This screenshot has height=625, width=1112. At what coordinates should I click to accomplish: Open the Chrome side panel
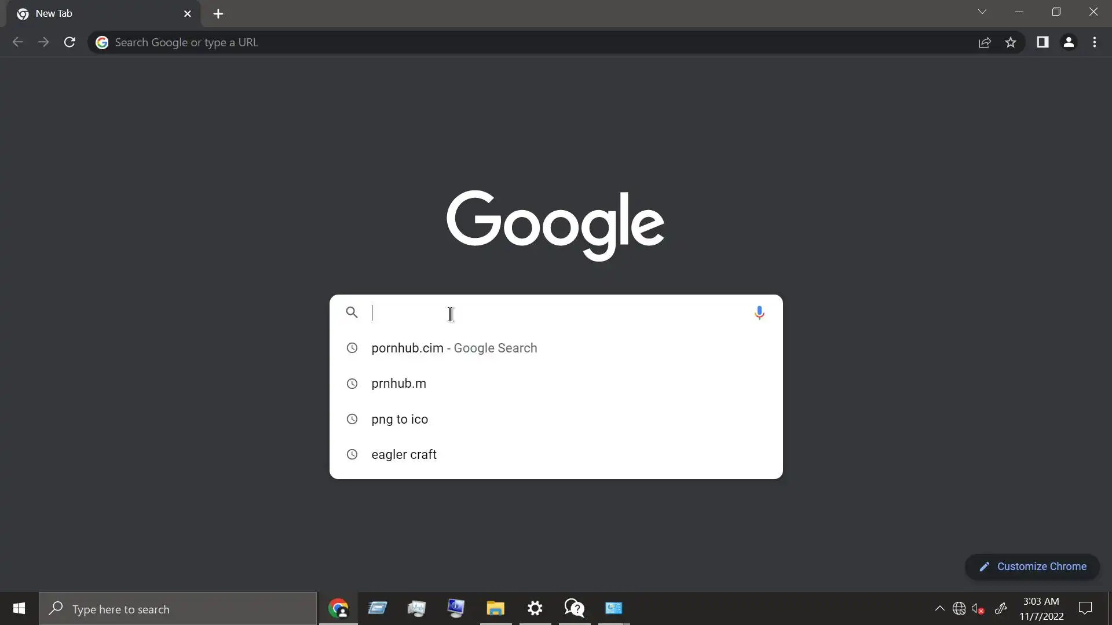[x=1042, y=42]
